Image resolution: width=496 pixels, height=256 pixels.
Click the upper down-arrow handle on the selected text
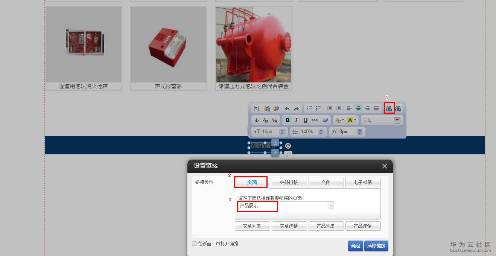click(x=275, y=142)
